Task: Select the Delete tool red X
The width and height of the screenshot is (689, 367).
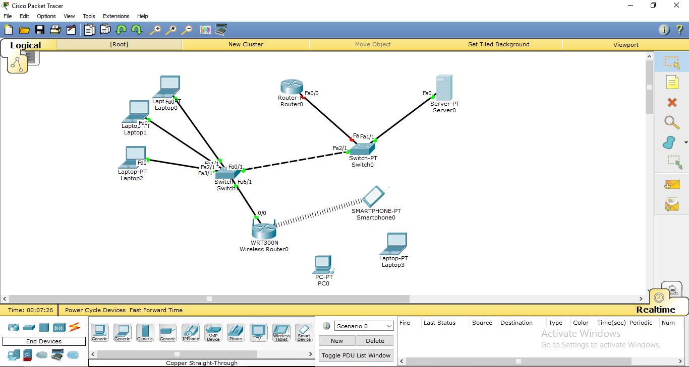Action: pyautogui.click(x=672, y=102)
